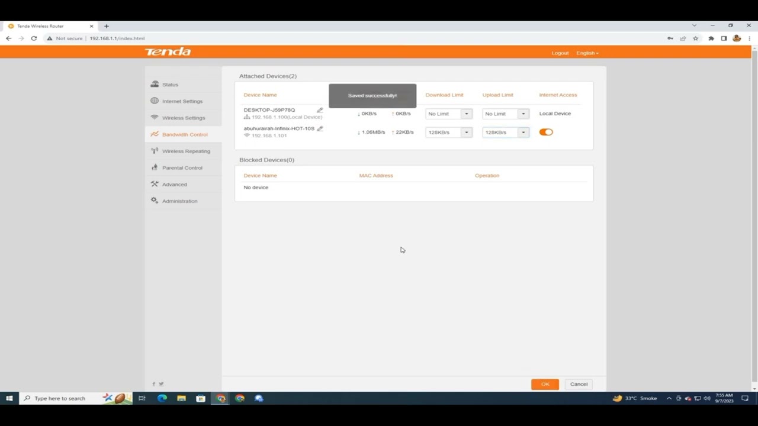Select the Tenda Wireless Router tab
The image size is (758, 426).
tap(51, 26)
